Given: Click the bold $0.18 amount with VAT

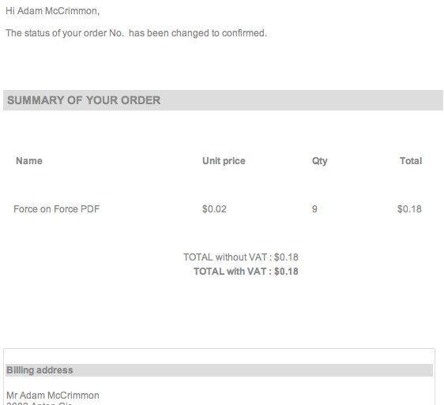Looking at the screenshot, I should 286,271.
